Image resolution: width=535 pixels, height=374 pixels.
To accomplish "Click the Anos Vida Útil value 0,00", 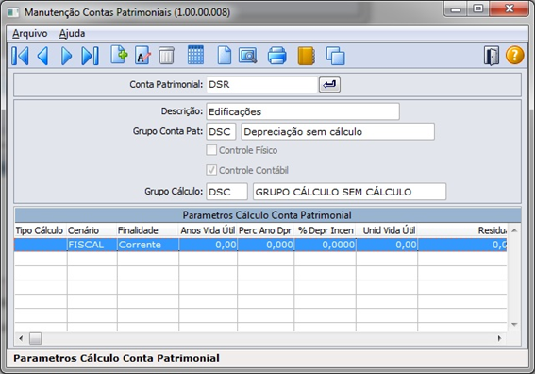I will click(x=209, y=245).
